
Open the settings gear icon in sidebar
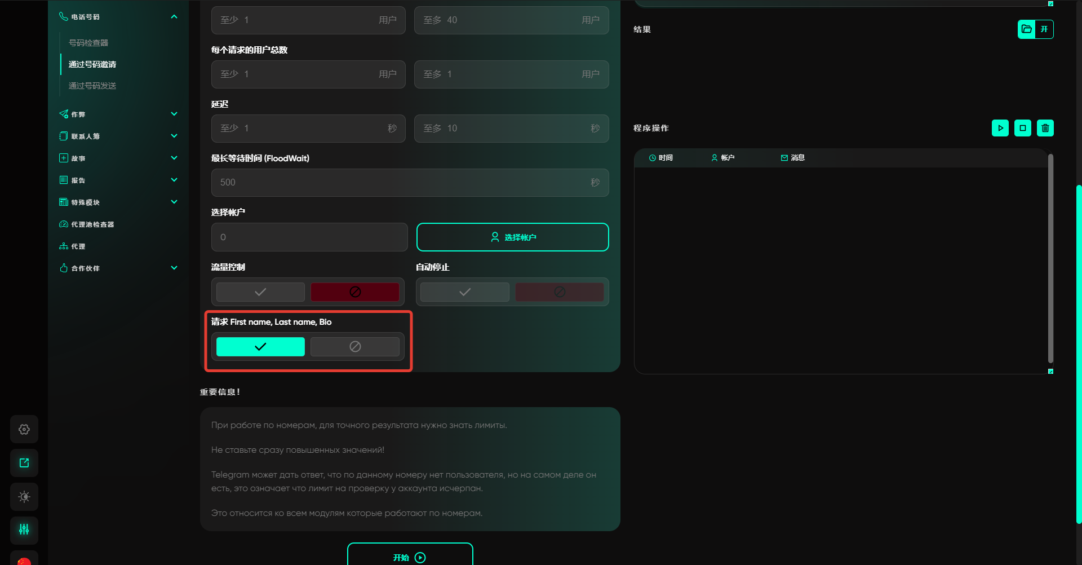(x=24, y=430)
